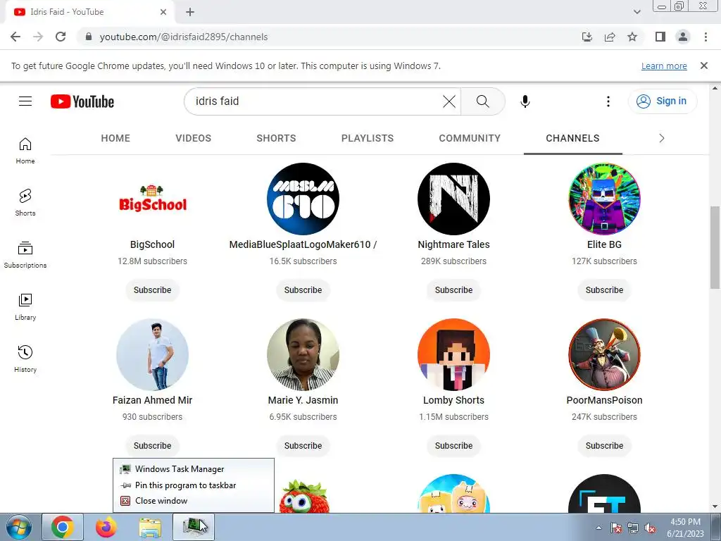
Task: Click the YouTube logo
Action: coord(82,101)
